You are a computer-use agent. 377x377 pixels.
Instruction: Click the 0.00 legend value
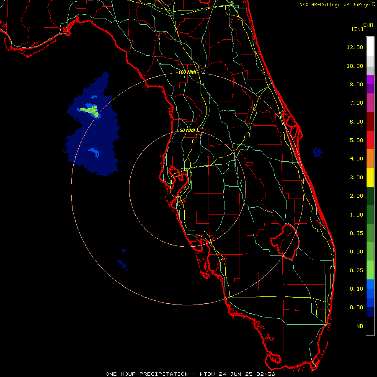point(356,307)
